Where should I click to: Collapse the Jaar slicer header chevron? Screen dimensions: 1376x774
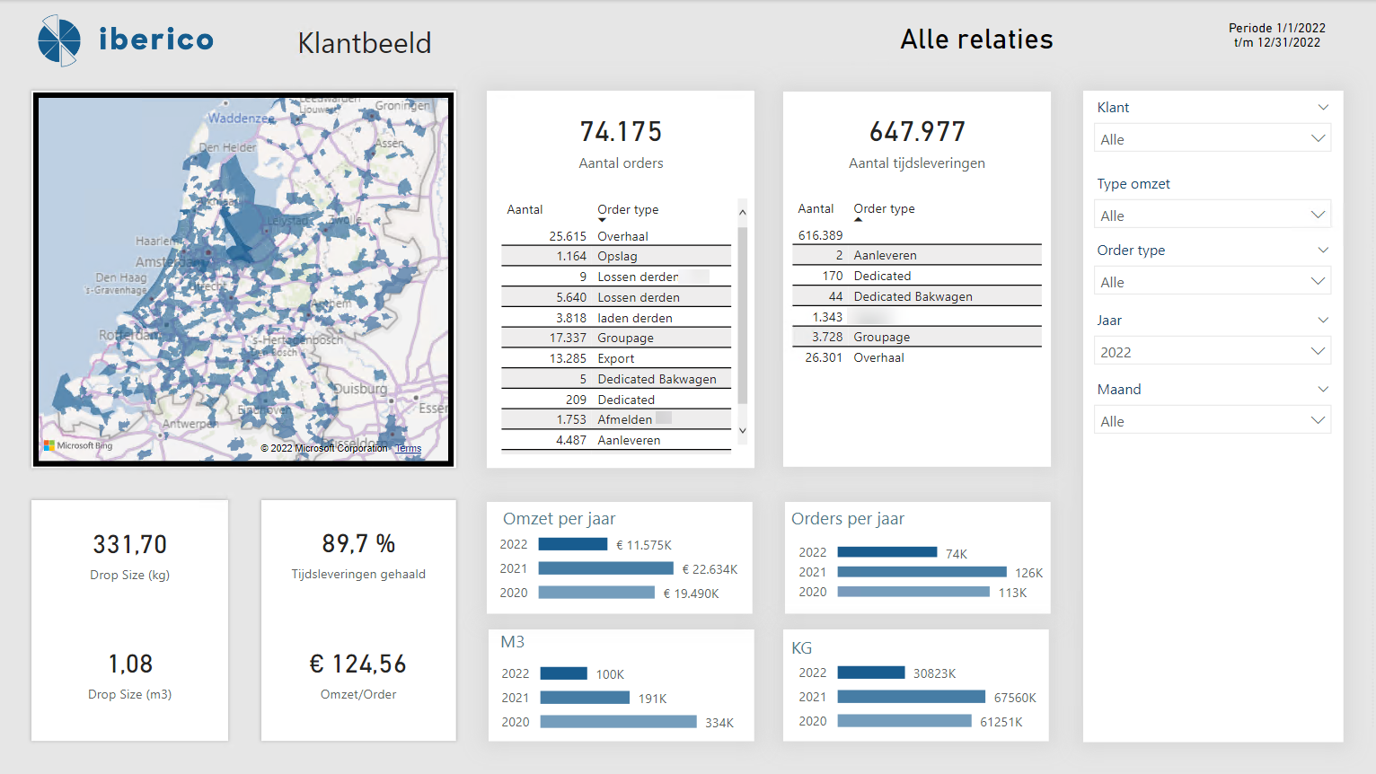pyautogui.click(x=1323, y=320)
